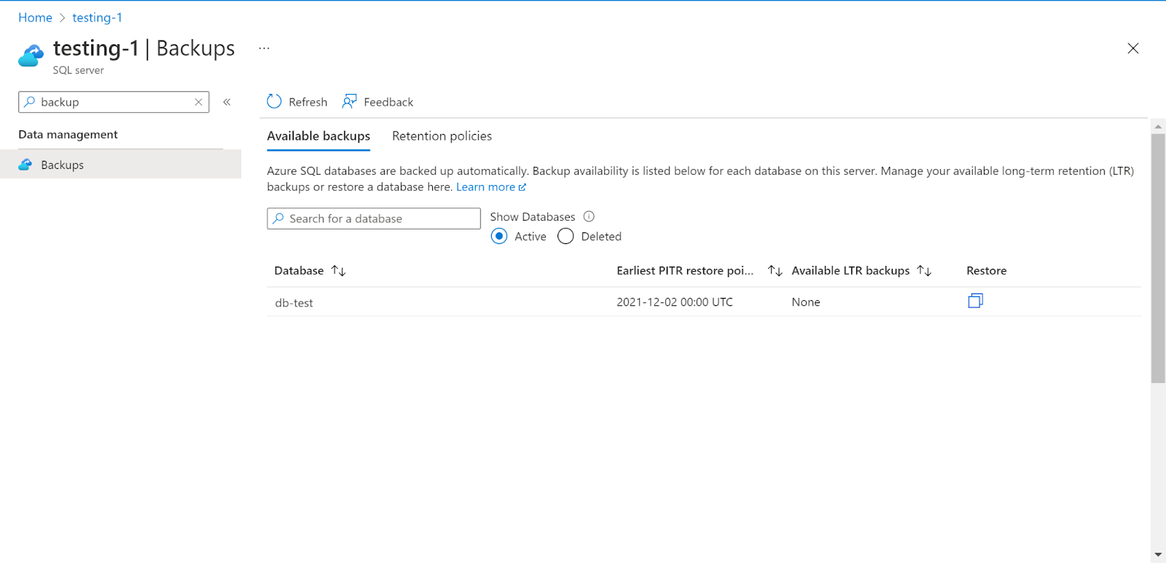Collapse the sidebar menu with double chevron
Screen dimensions: 1166x563
coord(227,102)
